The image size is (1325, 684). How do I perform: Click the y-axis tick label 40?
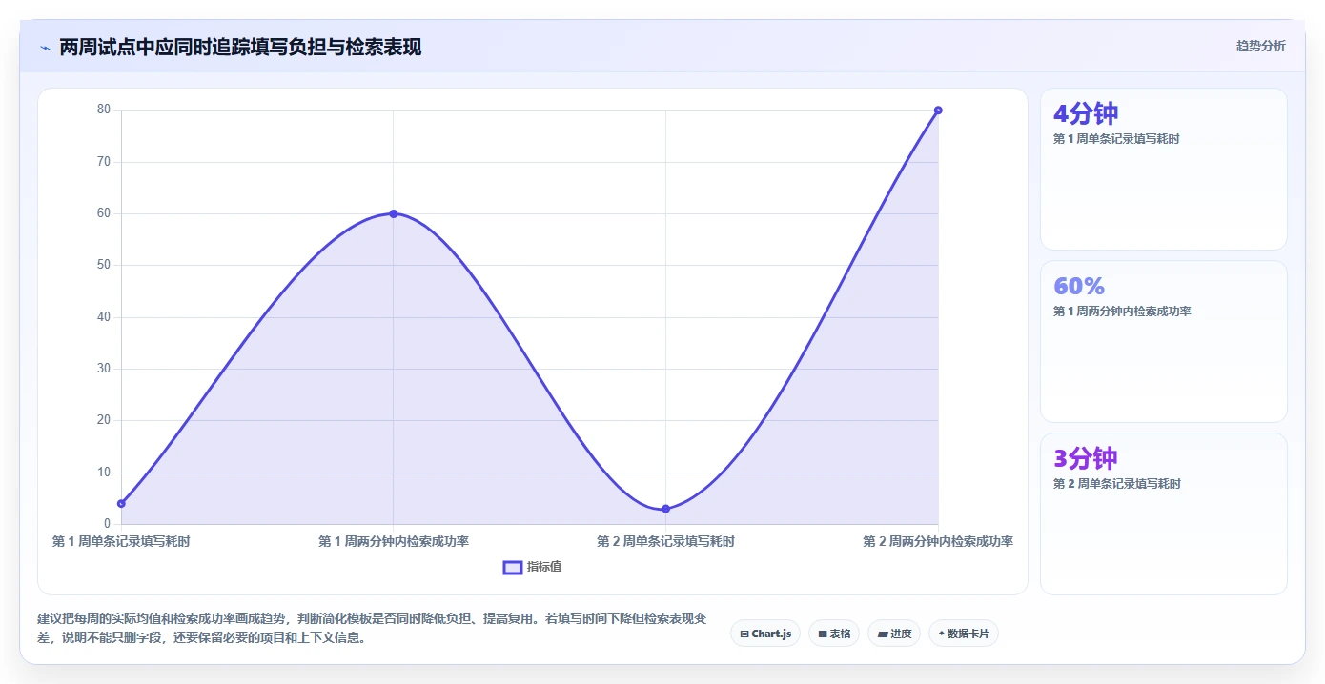[104, 317]
